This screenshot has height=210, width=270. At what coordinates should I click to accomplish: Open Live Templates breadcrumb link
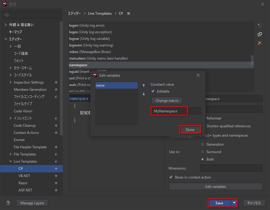[x=100, y=13]
